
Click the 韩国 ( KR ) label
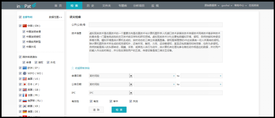(34, 106)
